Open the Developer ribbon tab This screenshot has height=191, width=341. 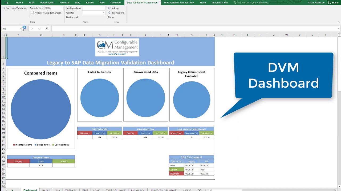(x=116, y=2)
